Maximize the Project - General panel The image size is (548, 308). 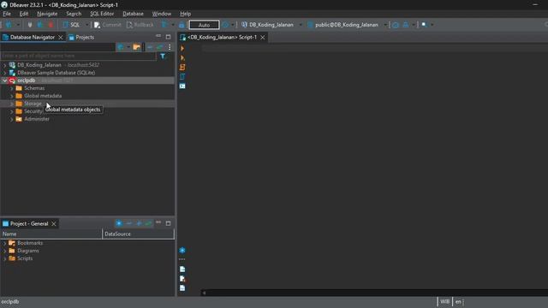coord(168,223)
